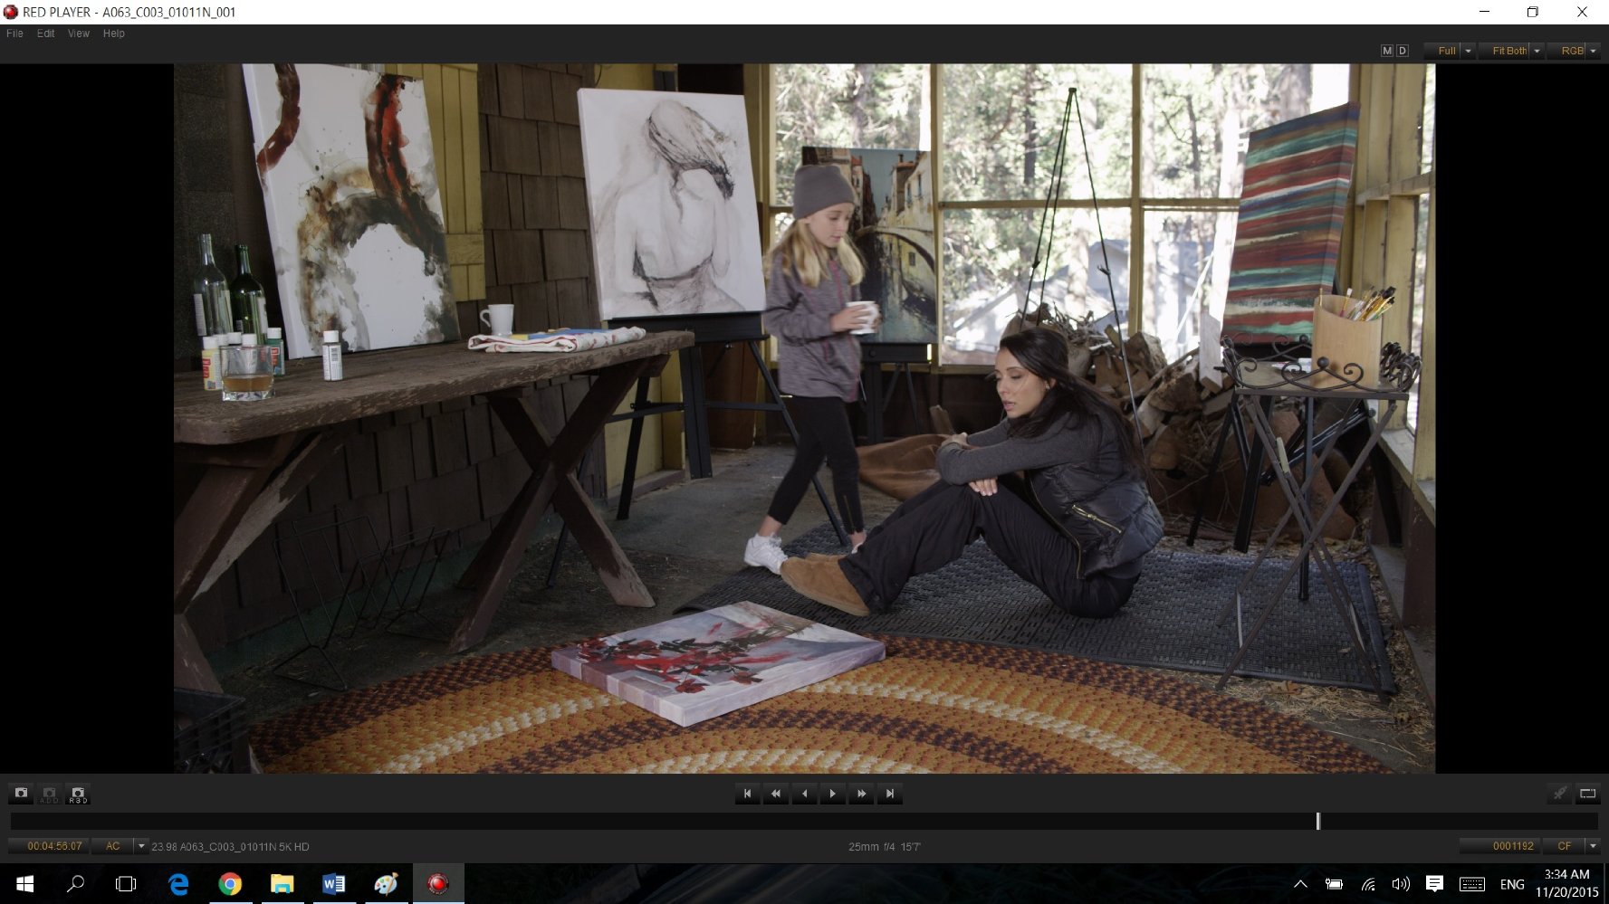Show hidden system tray icons
1609x904 pixels.
[1300, 884]
